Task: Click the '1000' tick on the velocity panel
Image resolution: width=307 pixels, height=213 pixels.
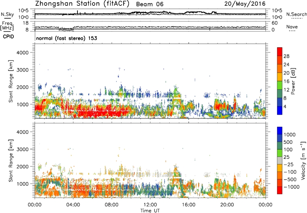Action: [x=22, y=184]
